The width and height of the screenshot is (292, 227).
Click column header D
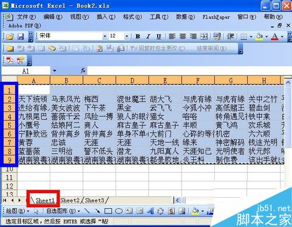point(132,81)
